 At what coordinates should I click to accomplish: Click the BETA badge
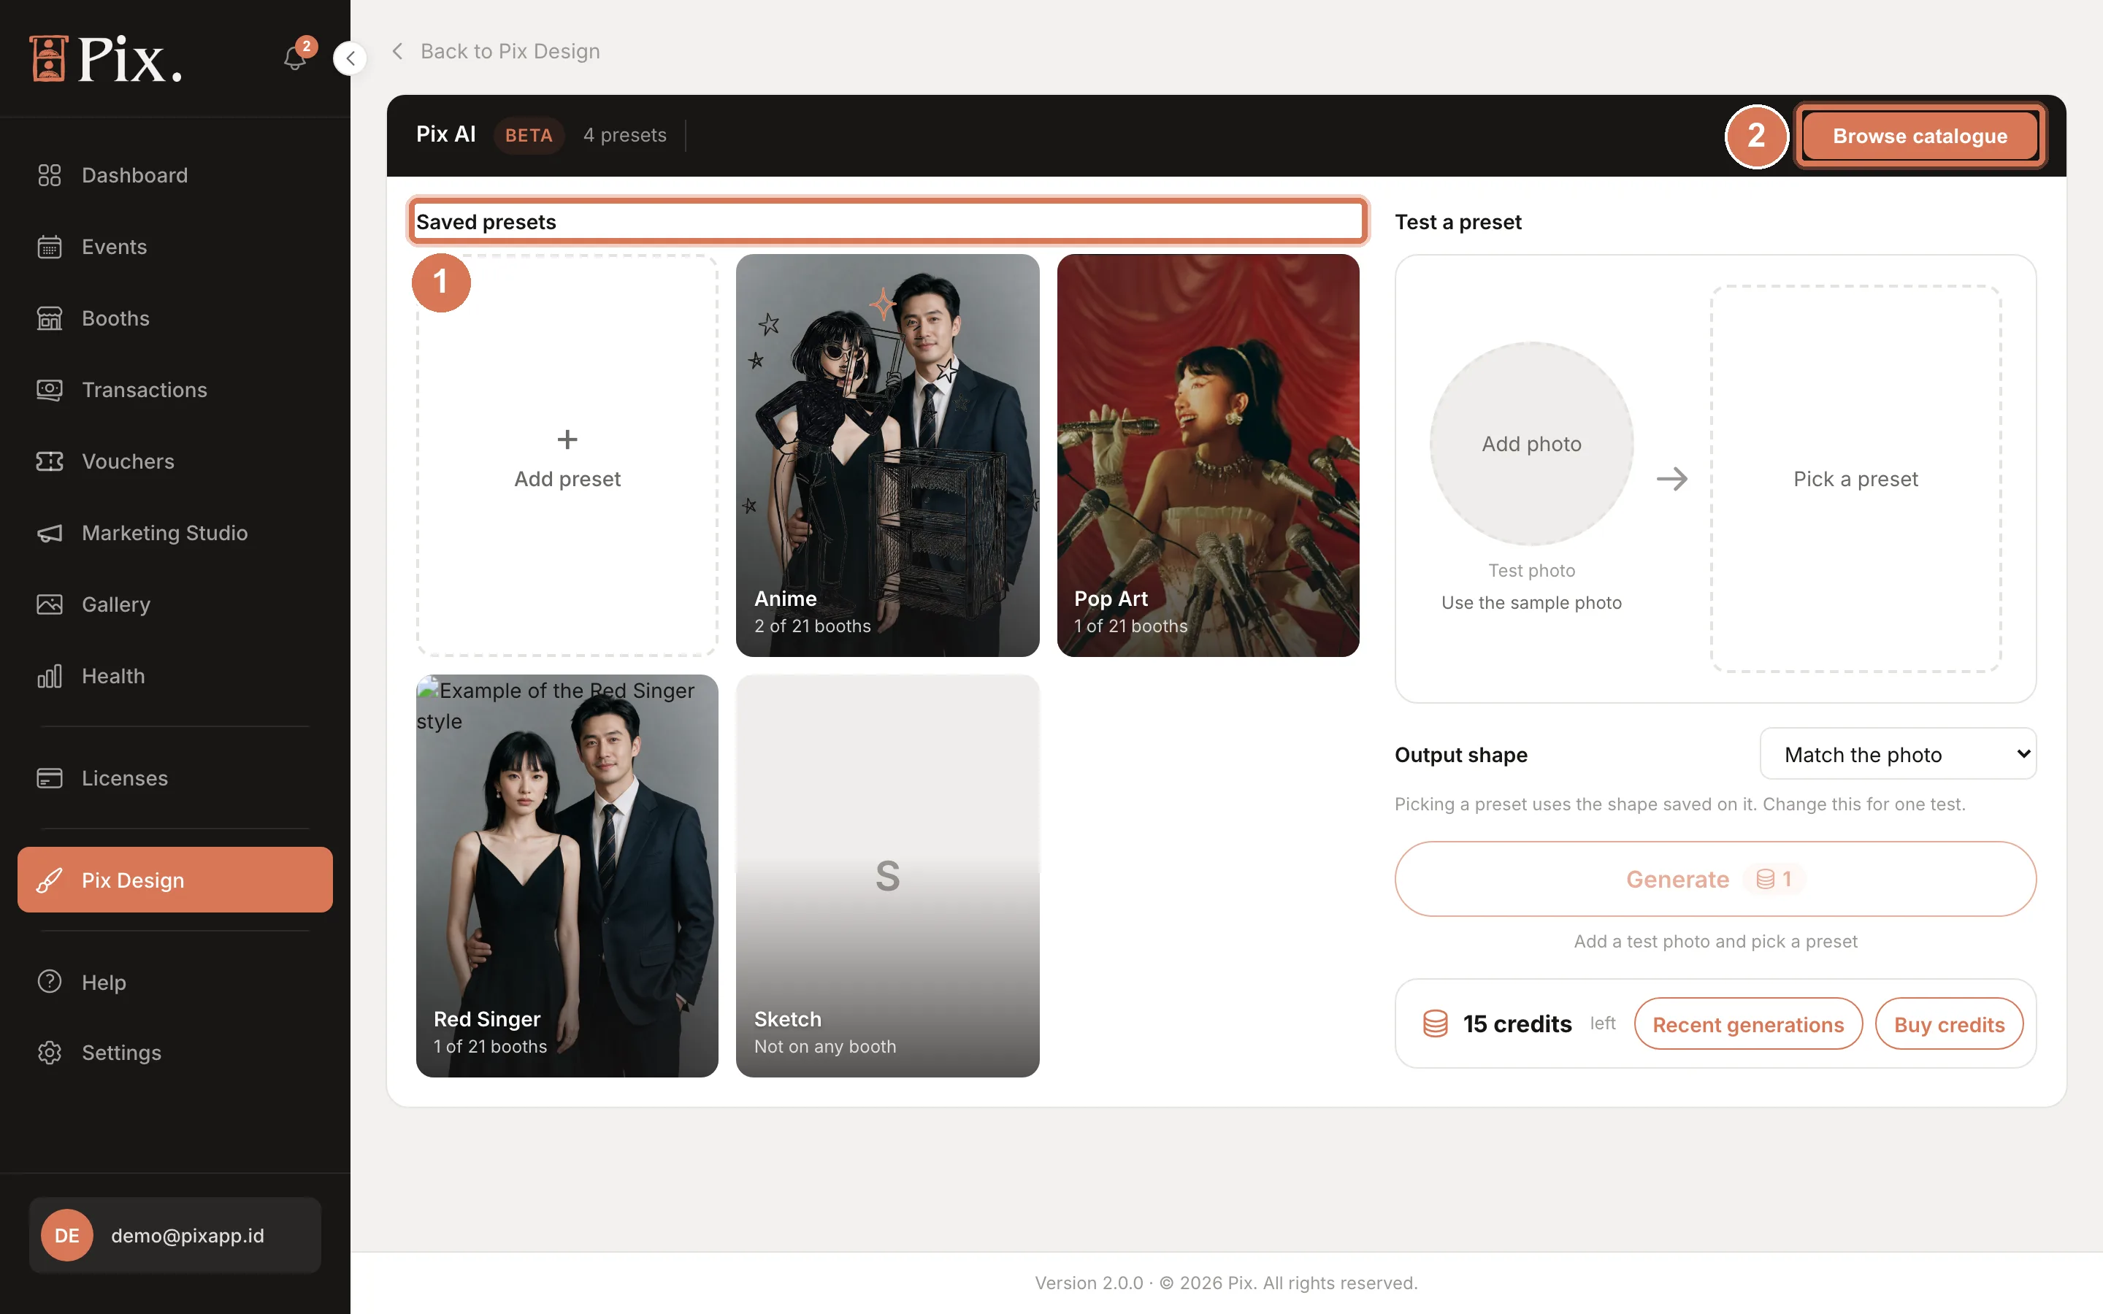[529, 136]
